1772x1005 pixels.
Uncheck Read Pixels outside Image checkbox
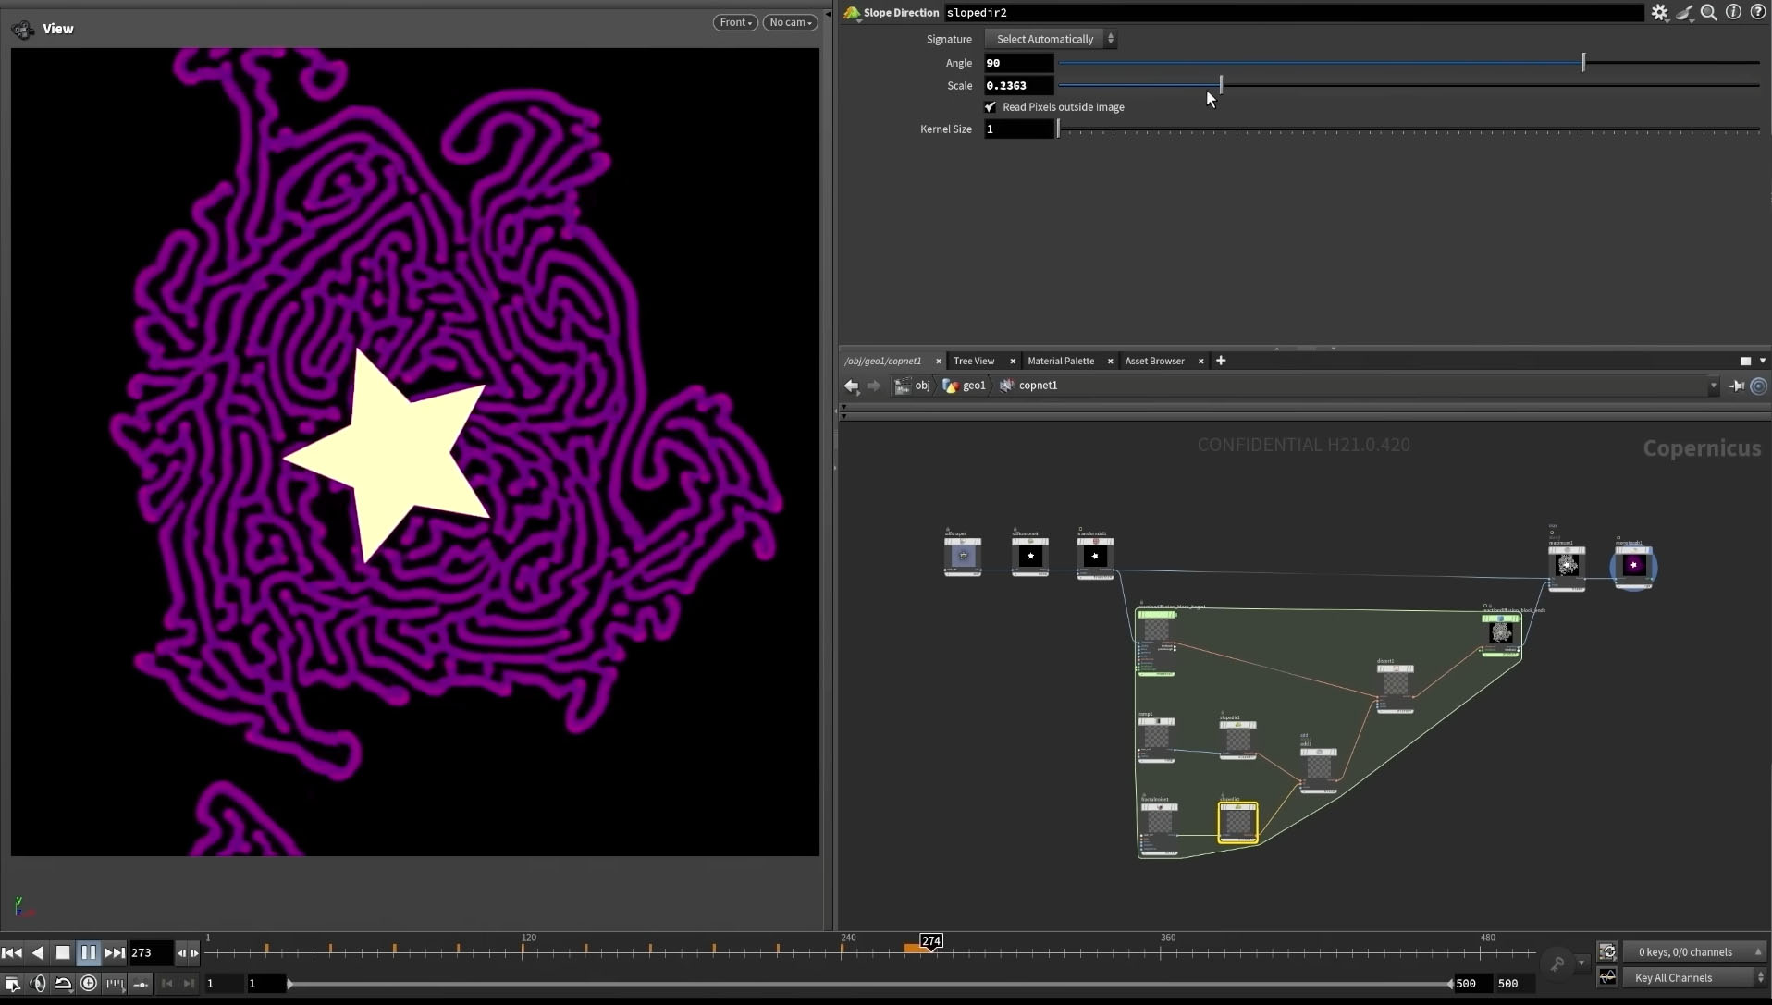(991, 107)
